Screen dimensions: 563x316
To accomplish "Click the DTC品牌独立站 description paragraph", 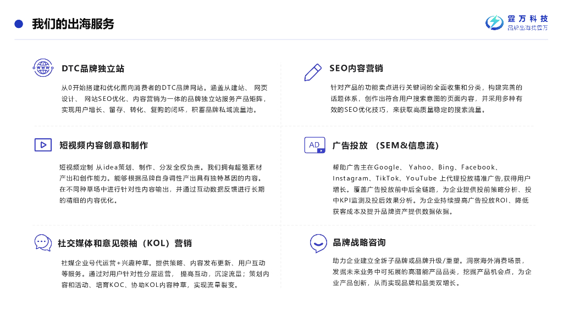I will [x=164, y=99].
